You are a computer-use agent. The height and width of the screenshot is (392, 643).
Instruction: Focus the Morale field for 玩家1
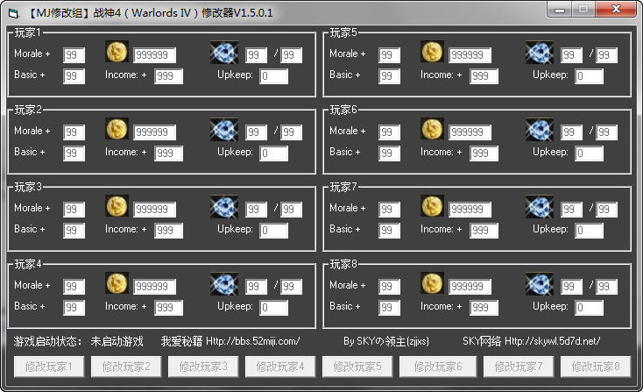[74, 55]
